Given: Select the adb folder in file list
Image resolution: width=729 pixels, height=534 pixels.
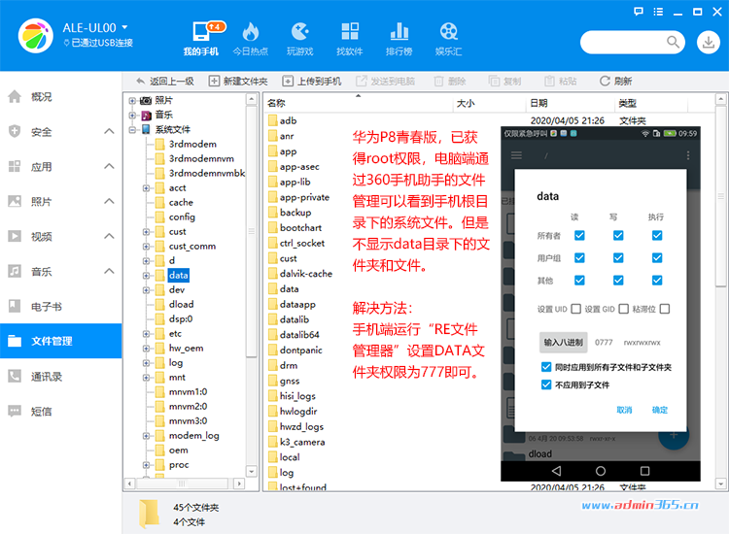Looking at the screenshot, I should click(288, 120).
